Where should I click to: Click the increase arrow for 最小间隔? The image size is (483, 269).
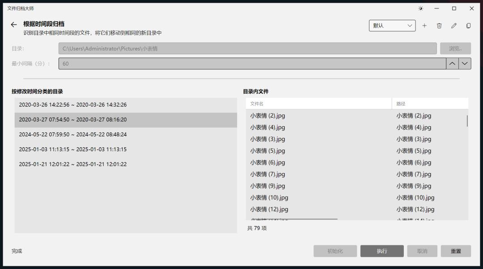pyautogui.click(x=452, y=64)
